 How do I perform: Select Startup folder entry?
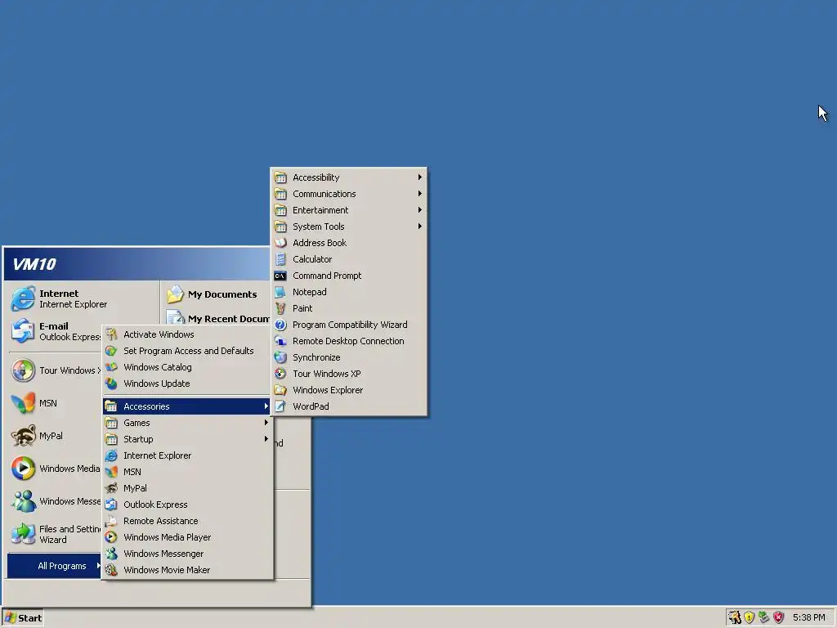(187, 439)
